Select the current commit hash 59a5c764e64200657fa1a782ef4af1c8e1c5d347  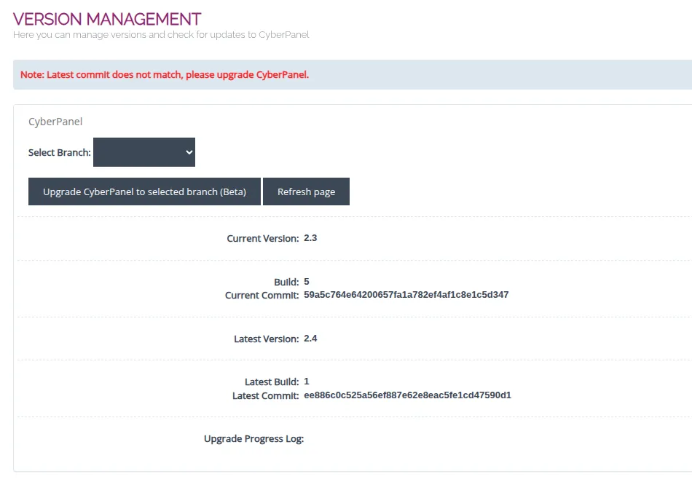coord(406,295)
